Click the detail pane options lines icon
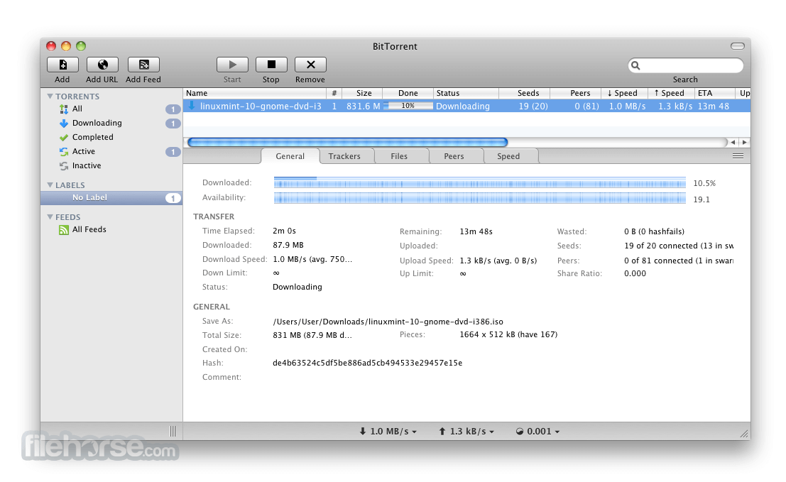The image size is (786, 482). point(738,156)
